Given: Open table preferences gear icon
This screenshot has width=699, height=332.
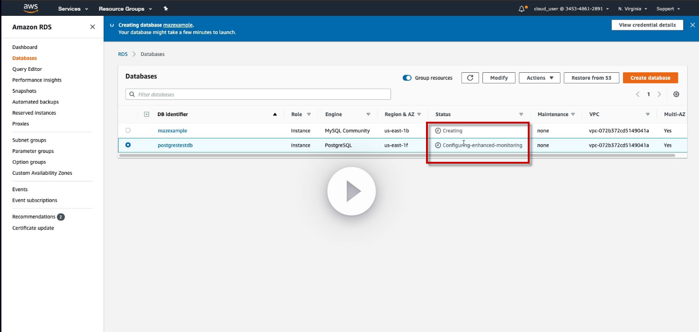Looking at the screenshot, I should pos(676,94).
